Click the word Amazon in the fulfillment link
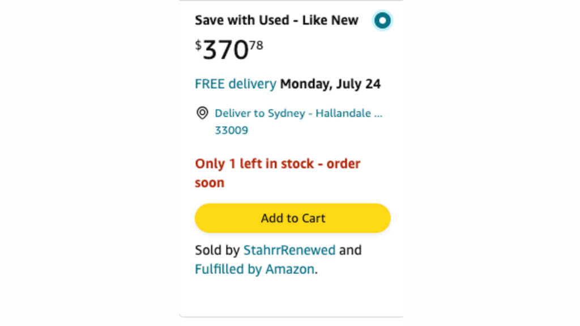Screen dimensions: 580x326 289,269
